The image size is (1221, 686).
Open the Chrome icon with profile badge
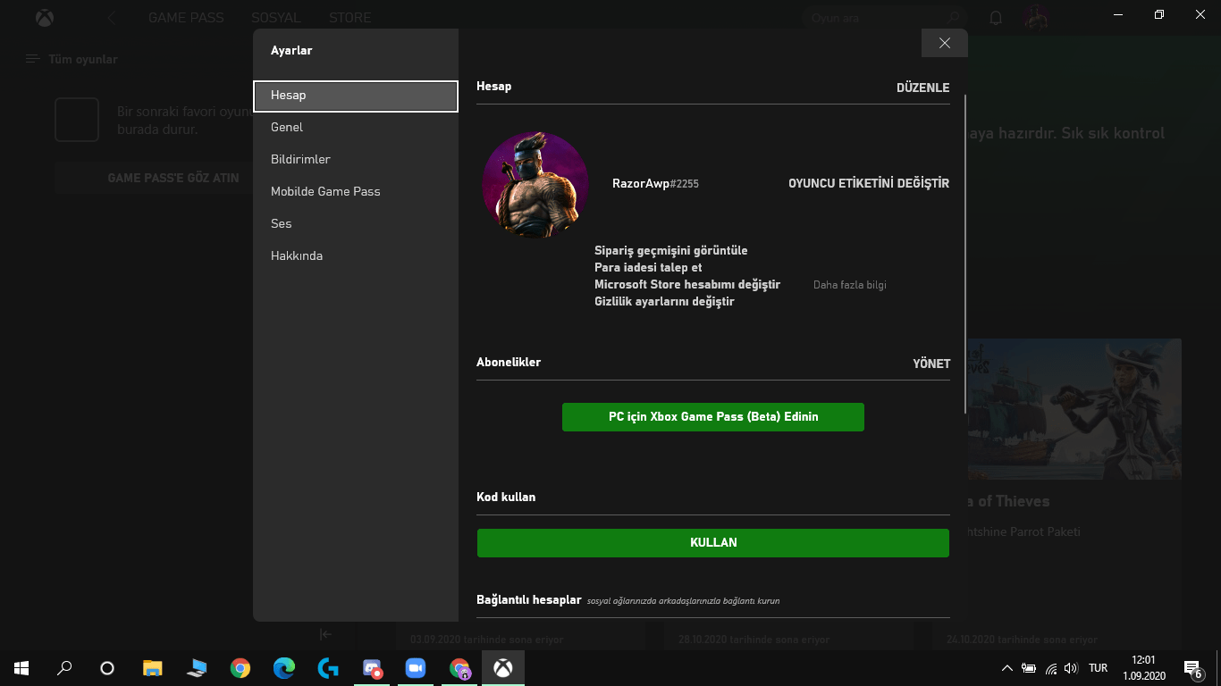[x=459, y=668]
